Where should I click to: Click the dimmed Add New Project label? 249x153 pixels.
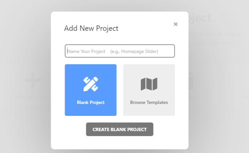click(33, 97)
